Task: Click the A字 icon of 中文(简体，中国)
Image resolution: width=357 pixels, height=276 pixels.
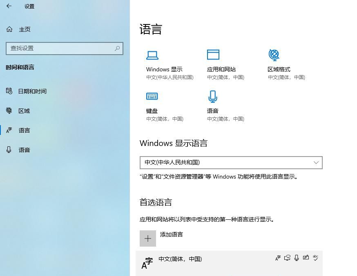Action: [147, 263]
